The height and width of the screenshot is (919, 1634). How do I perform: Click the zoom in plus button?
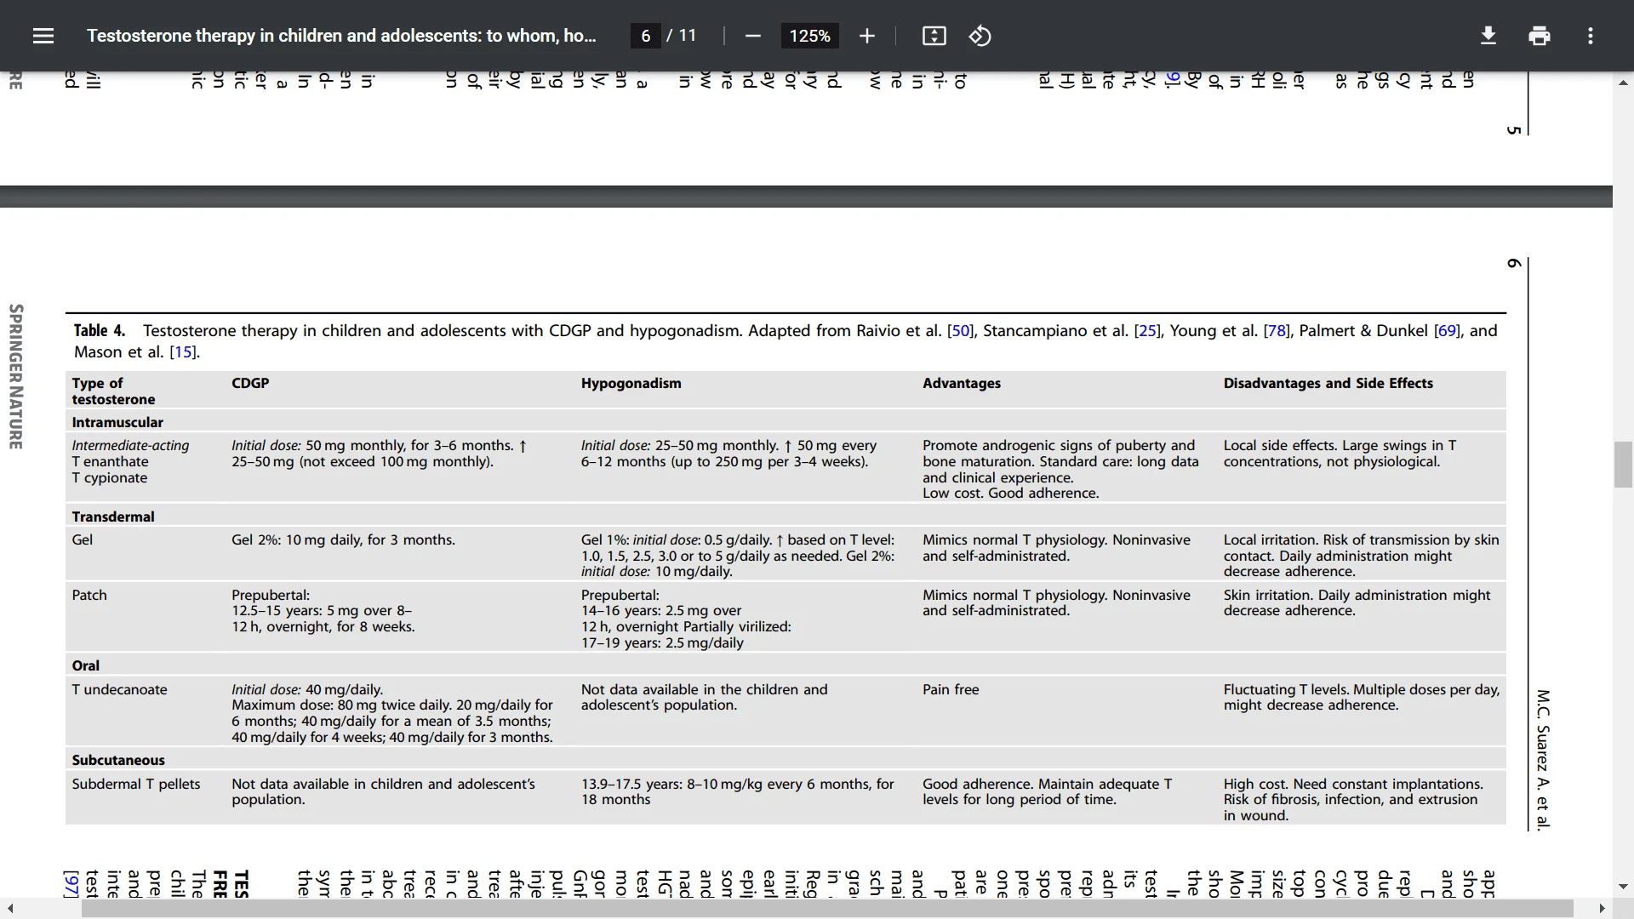pos(866,36)
